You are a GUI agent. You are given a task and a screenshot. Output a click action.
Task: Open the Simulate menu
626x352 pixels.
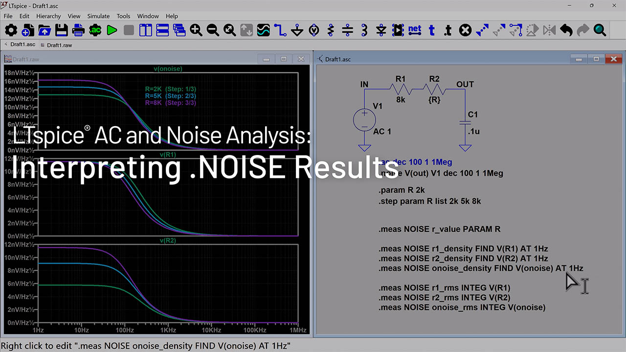pyautogui.click(x=98, y=16)
